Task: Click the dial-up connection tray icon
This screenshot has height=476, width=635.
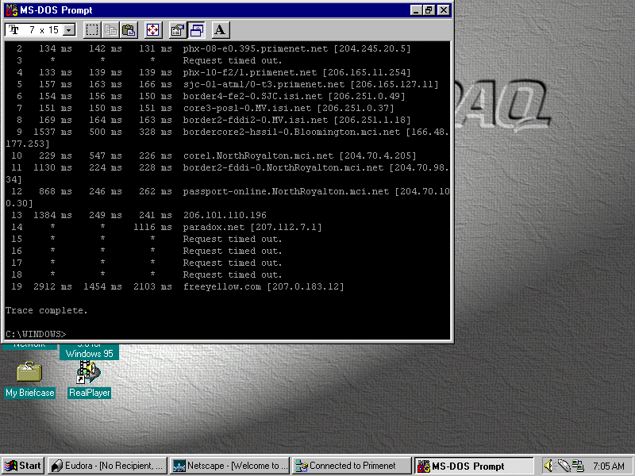Action: (x=578, y=466)
